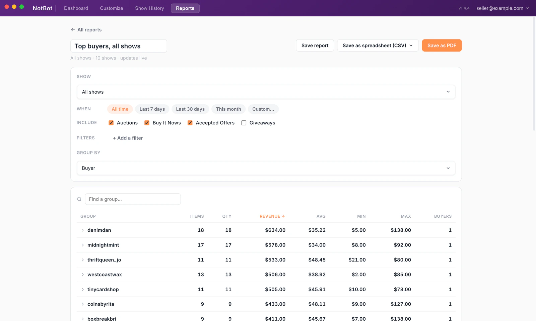
Task: Click the report title field
Action: [x=119, y=46]
